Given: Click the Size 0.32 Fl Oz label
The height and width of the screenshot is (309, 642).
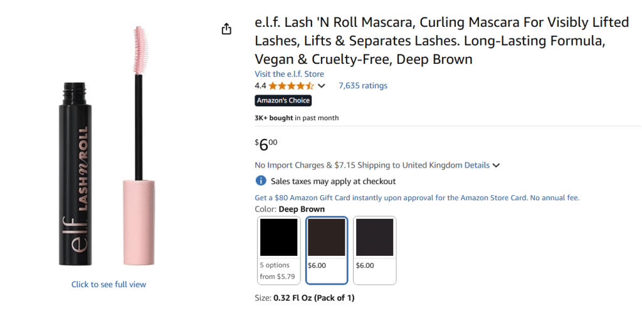Looking at the screenshot, I should 305,298.
